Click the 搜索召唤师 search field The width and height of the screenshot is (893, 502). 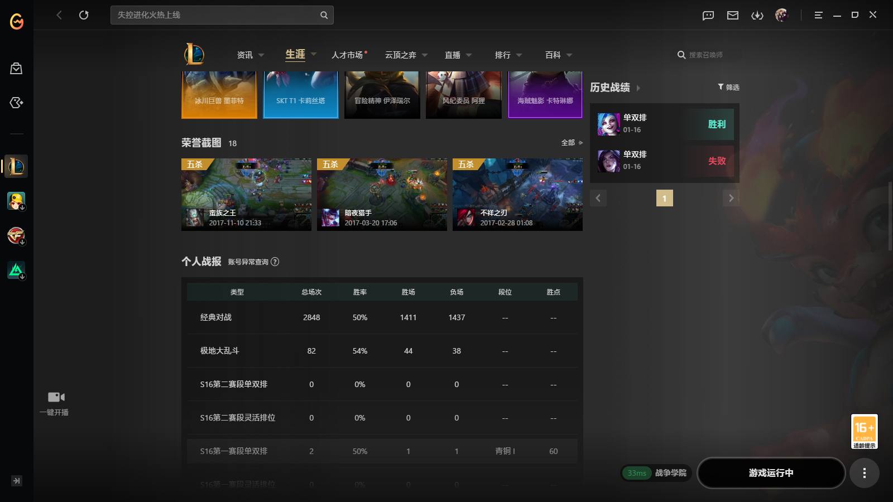tap(705, 55)
